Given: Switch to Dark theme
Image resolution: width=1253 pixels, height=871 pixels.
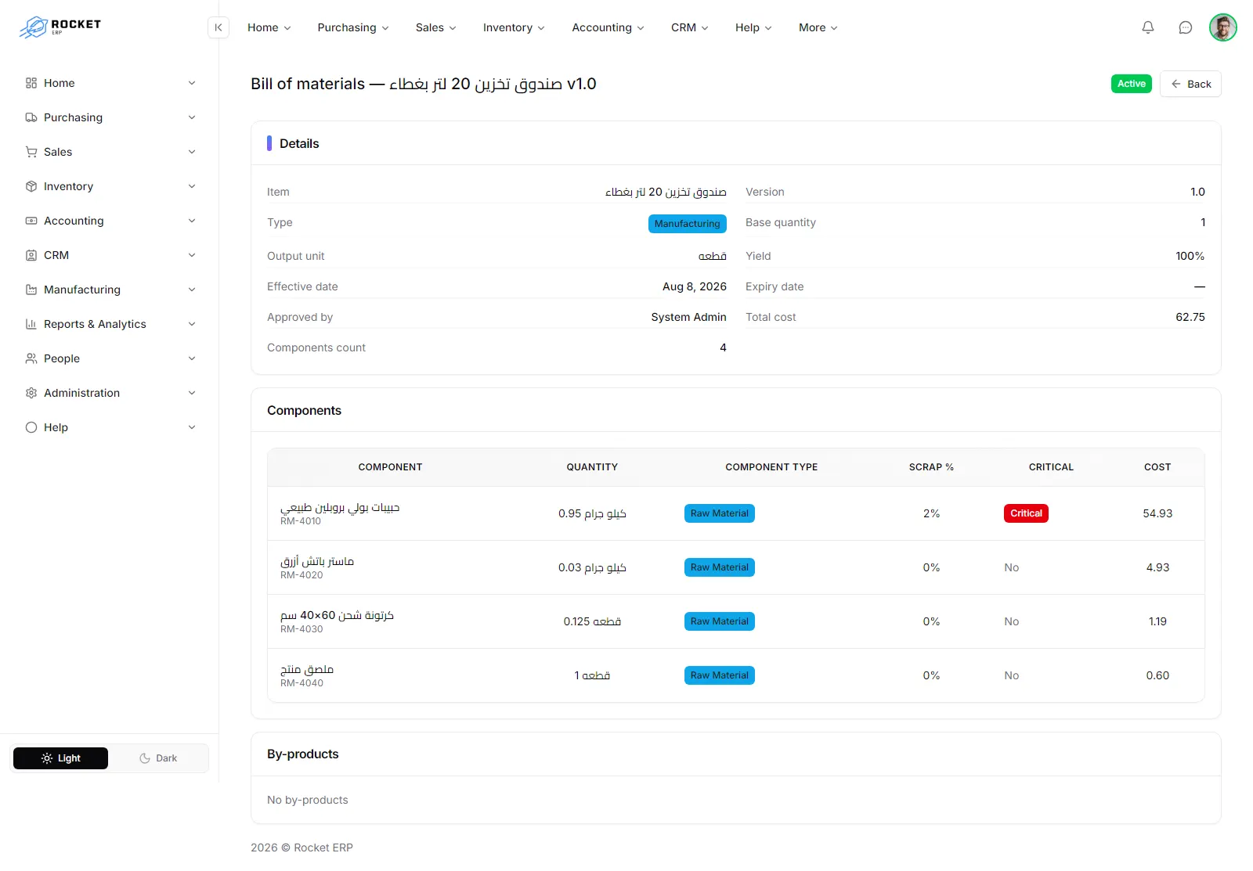Looking at the screenshot, I should (158, 758).
